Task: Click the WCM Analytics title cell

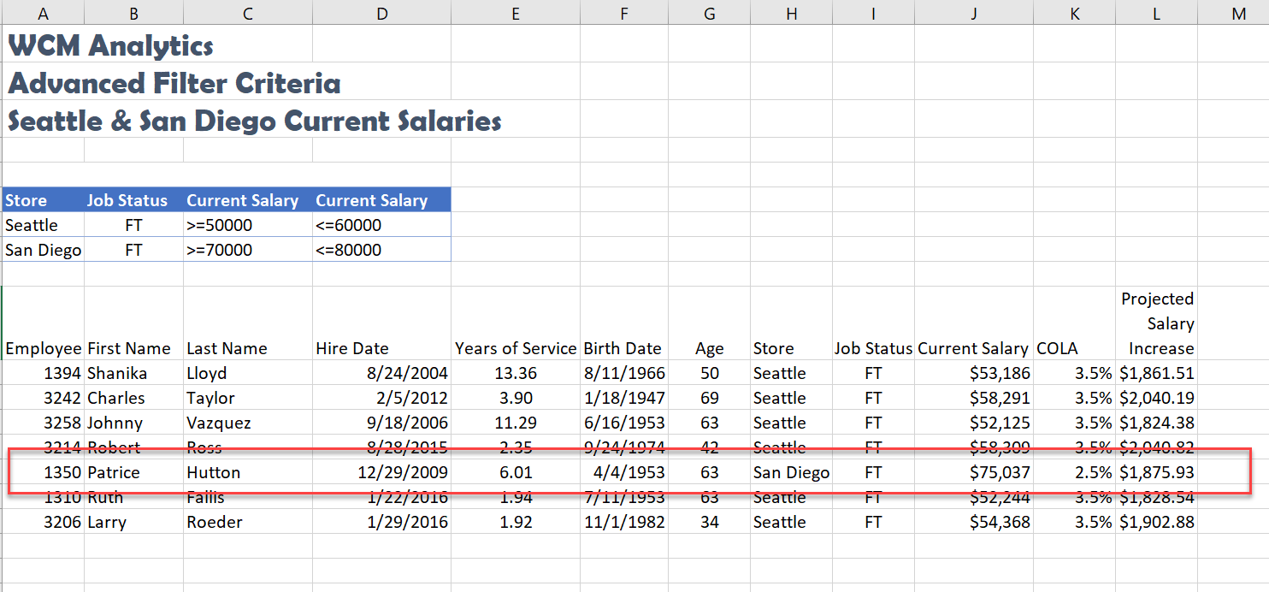Action: coord(111,45)
